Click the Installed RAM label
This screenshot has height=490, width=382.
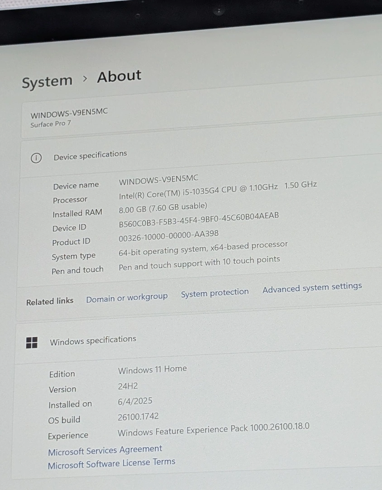pos(77,213)
